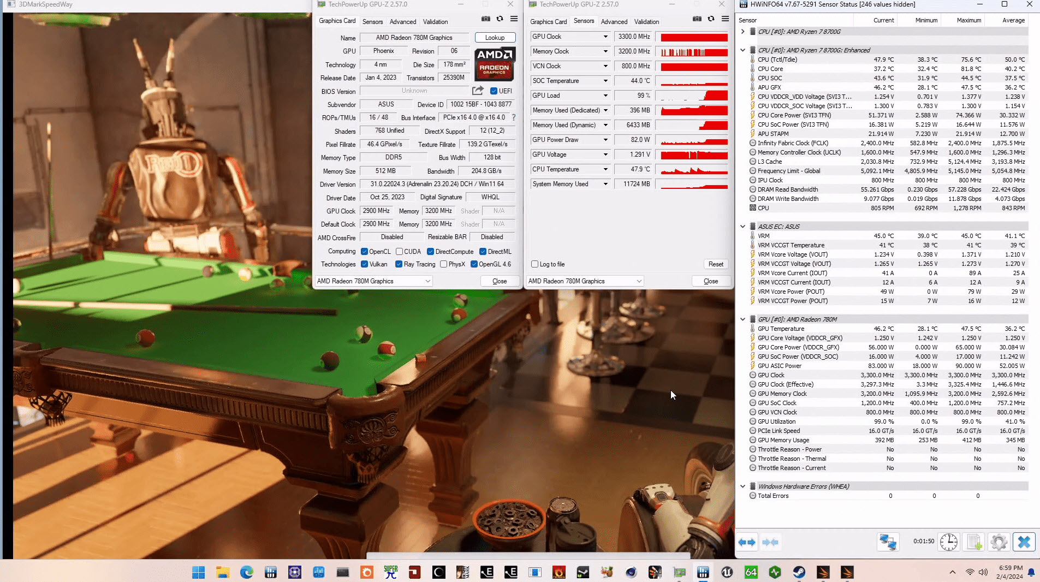
Task: Switch to Validation tab in right GPU-Z window
Action: pos(646,22)
